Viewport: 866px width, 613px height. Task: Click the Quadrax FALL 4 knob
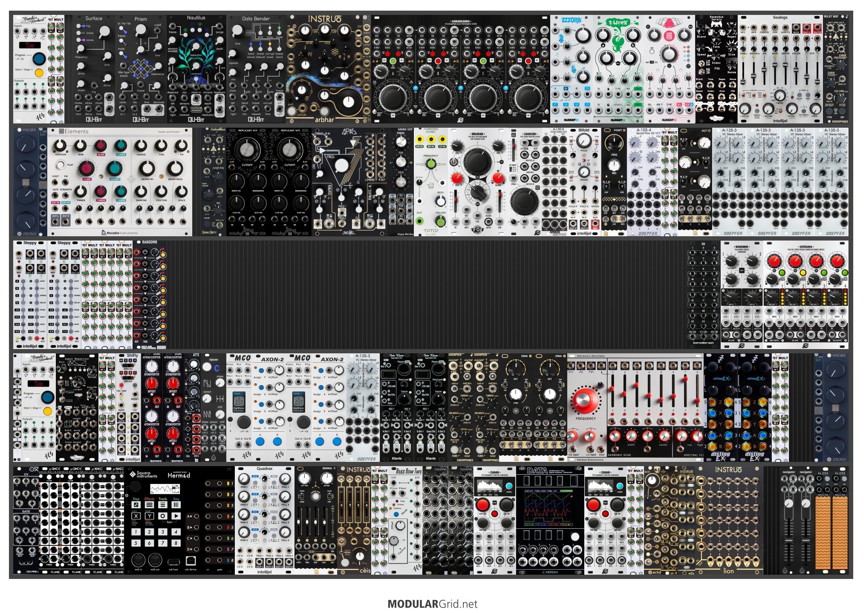(285, 533)
